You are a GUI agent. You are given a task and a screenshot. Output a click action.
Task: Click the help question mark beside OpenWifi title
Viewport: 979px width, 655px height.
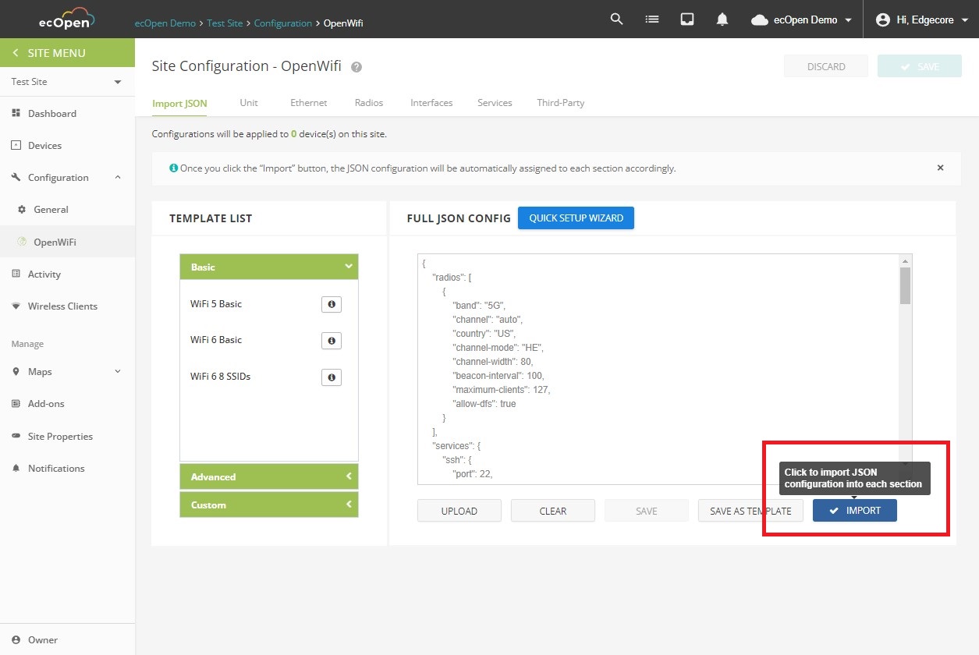(x=356, y=67)
